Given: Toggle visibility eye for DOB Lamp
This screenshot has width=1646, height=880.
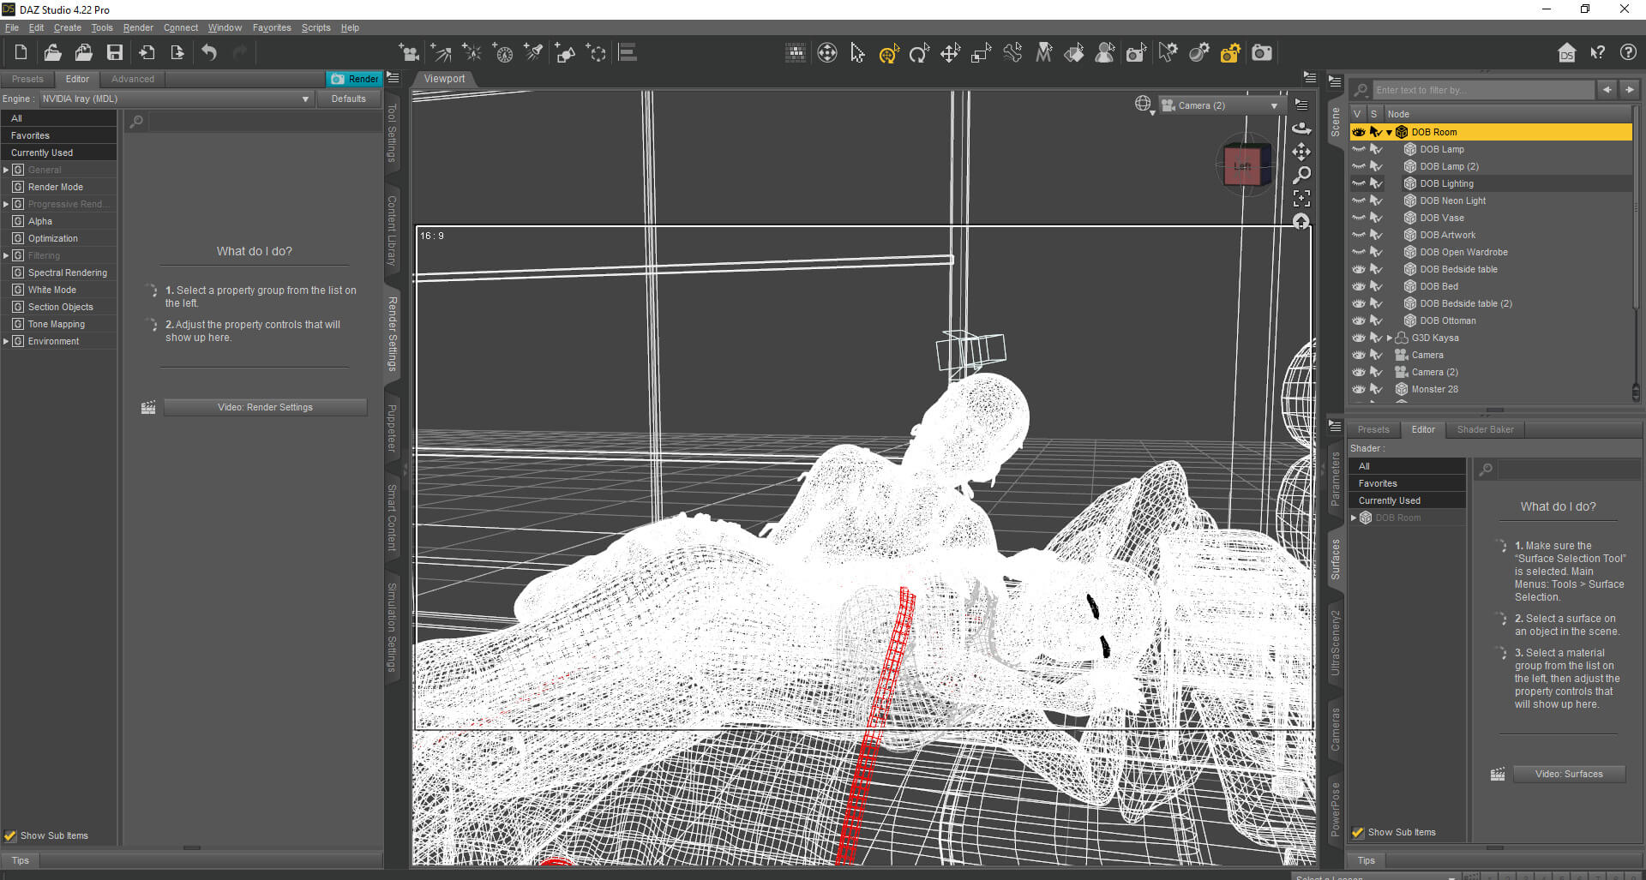Looking at the screenshot, I should click(1359, 149).
